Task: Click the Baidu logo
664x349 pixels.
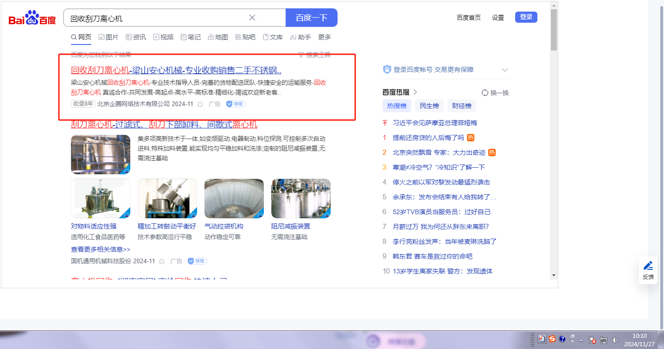Action: (32, 19)
